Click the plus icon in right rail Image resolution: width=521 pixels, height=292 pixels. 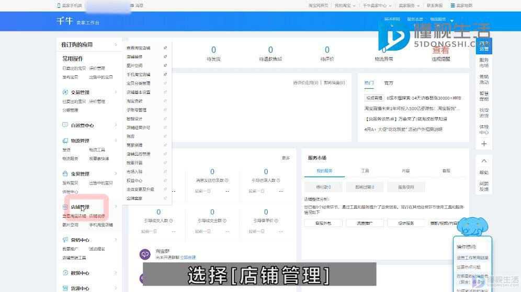click(x=484, y=144)
